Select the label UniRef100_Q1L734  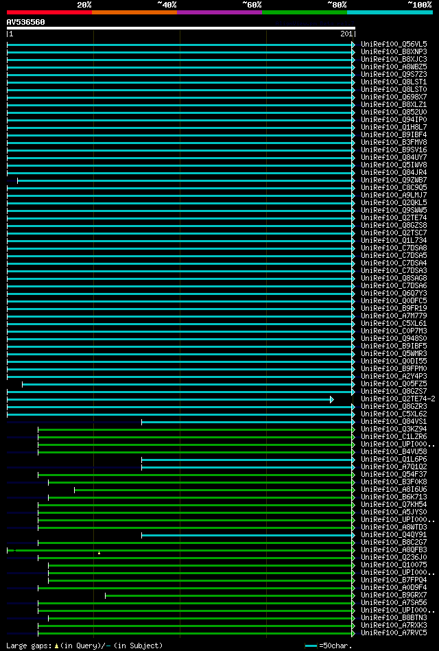394,240
